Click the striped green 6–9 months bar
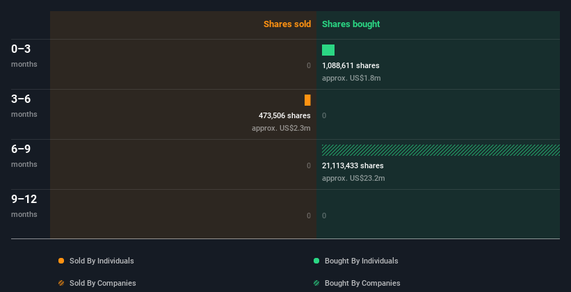571x292 pixels. click(441, 150)
